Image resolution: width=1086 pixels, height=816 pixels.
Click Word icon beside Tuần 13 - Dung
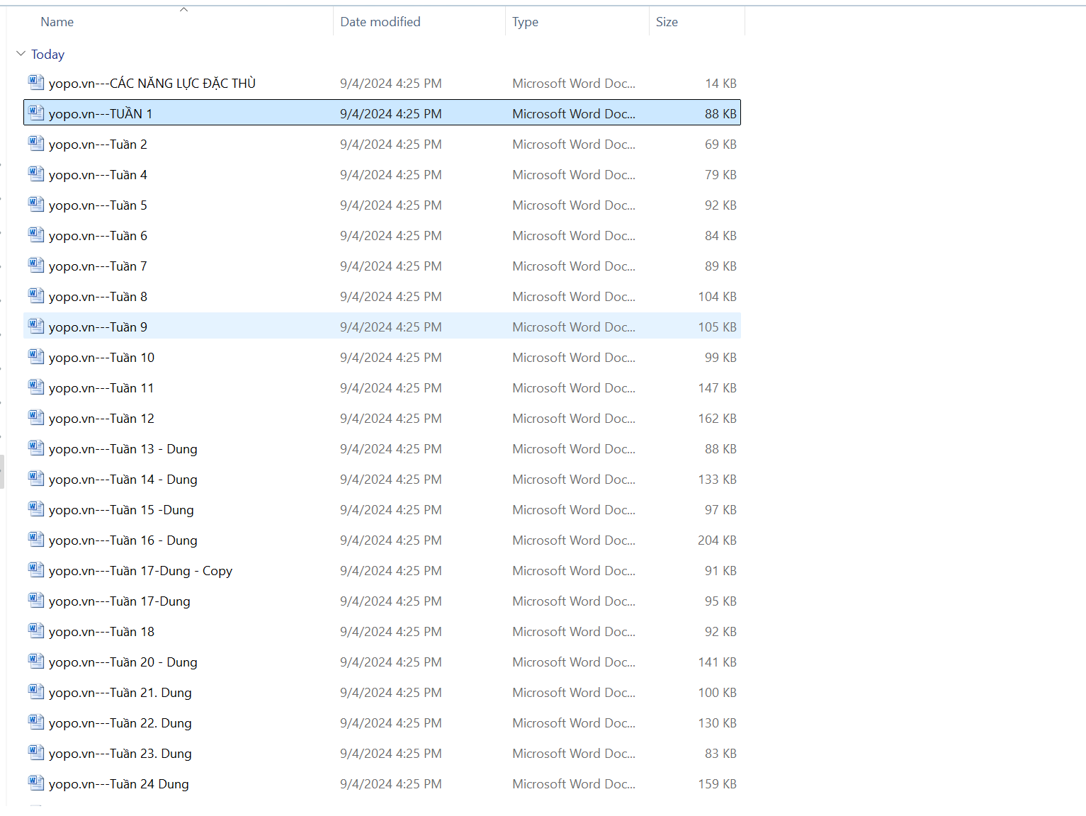click(36, 448)
